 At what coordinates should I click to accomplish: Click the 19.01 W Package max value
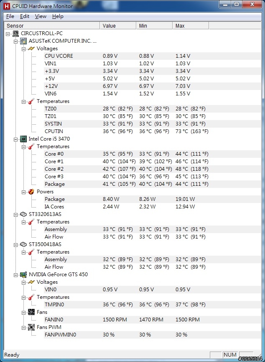tap(185, 199)
